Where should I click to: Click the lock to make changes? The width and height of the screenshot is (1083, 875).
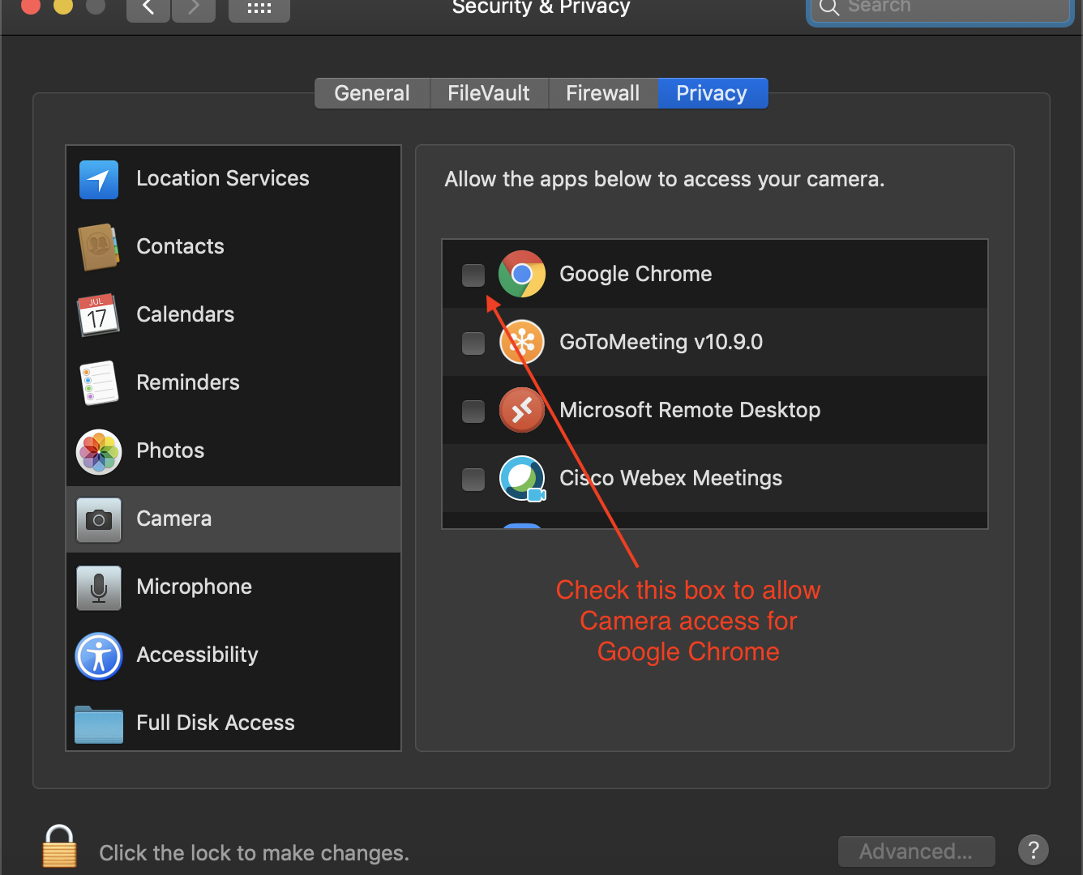[x=60, y=847]
